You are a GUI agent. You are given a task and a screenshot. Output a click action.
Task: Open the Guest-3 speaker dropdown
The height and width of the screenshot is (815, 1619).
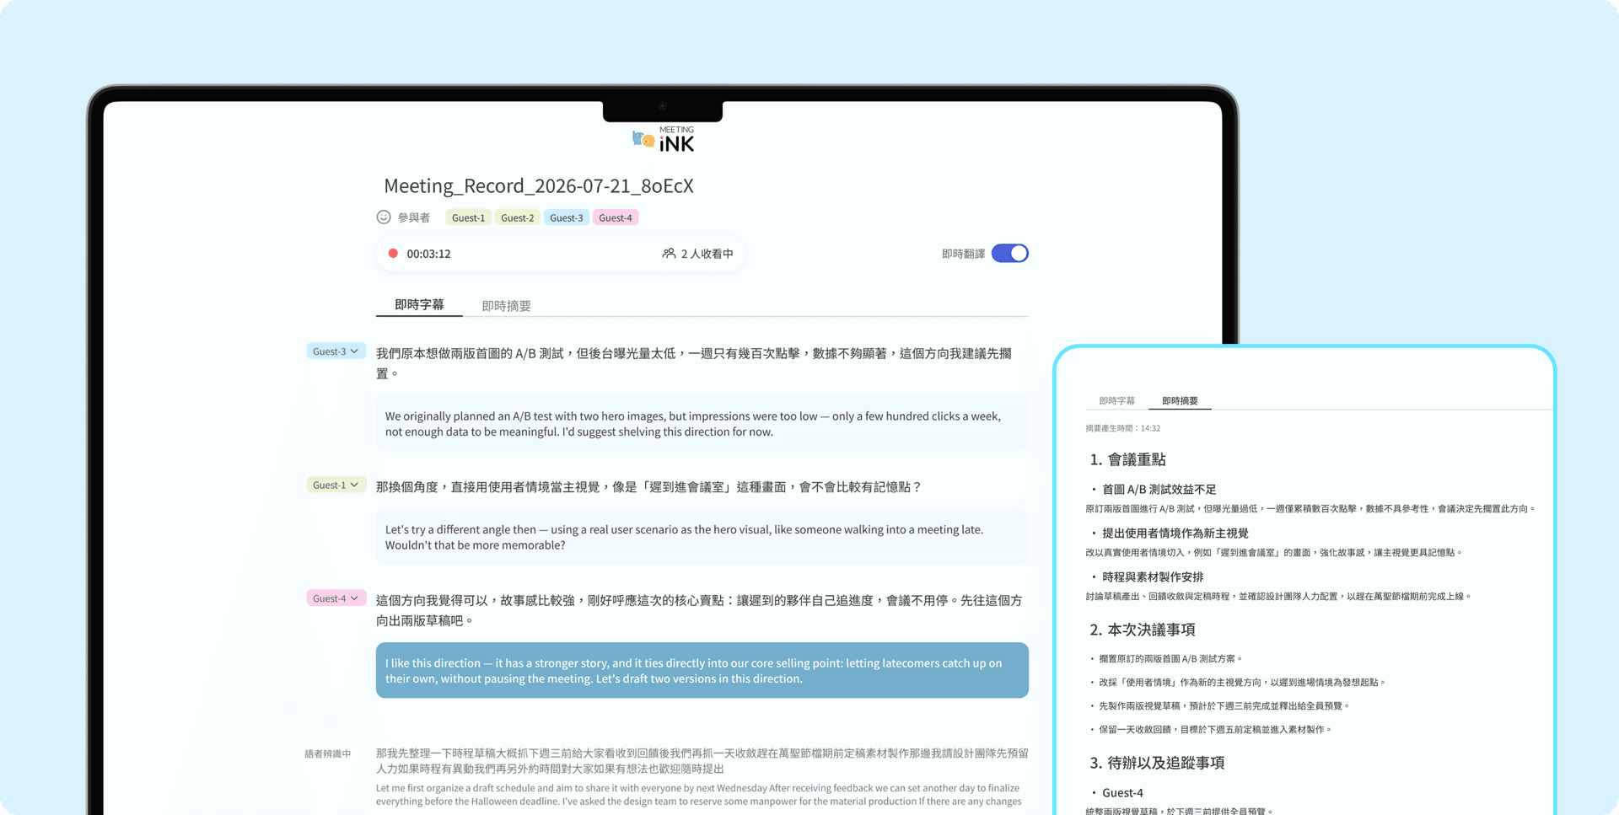tap(336, 351)
